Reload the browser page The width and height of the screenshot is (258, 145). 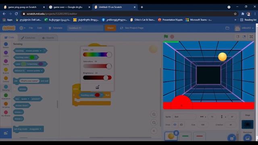point(16,14)
